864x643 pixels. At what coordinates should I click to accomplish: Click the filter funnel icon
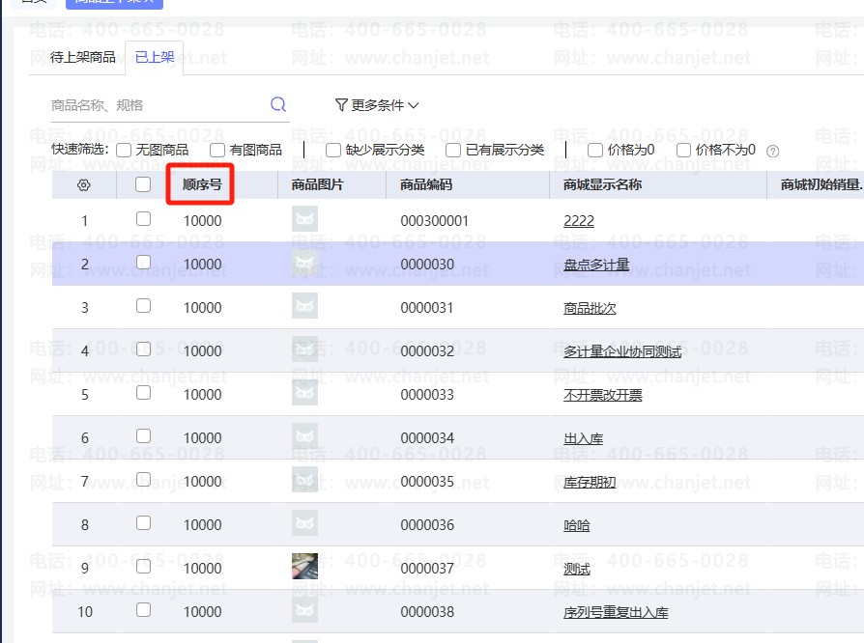click(x=340, y=105)
